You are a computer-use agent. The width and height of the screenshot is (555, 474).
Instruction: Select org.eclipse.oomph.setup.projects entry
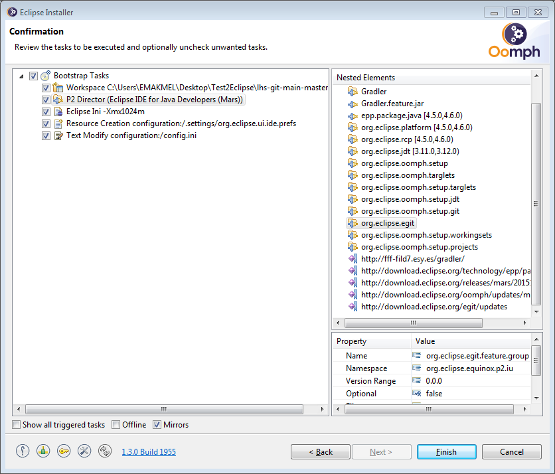pos(420,247)
